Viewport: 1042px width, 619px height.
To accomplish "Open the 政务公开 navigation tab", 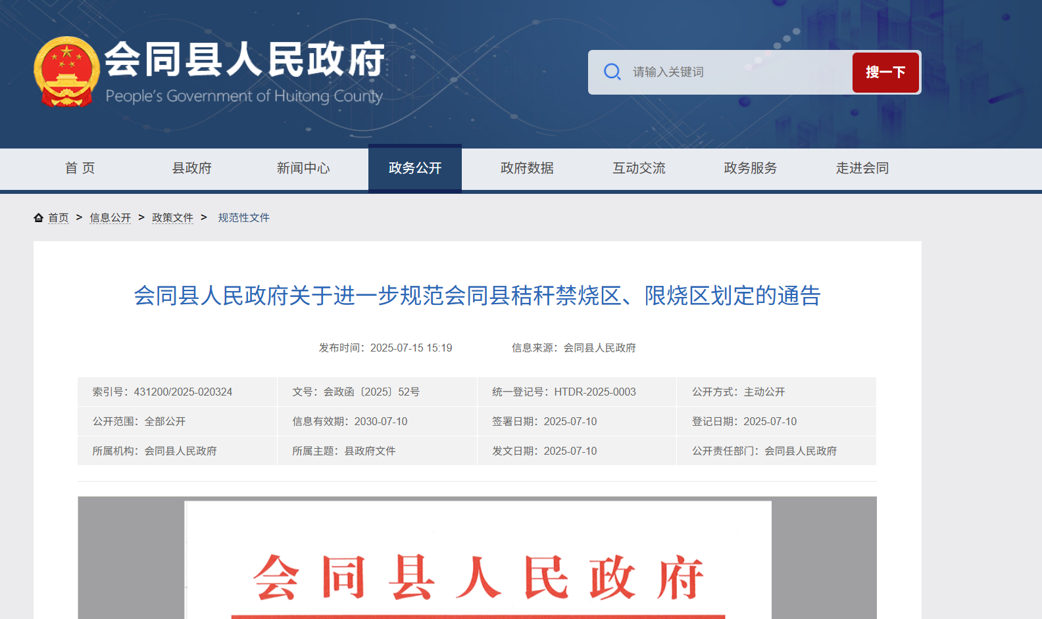I will pos(415,168).
